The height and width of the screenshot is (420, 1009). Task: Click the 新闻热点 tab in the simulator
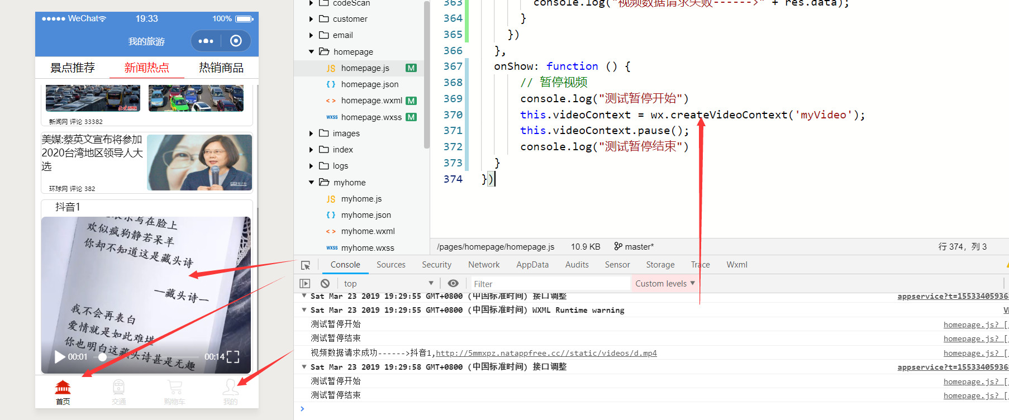(146, 68)
